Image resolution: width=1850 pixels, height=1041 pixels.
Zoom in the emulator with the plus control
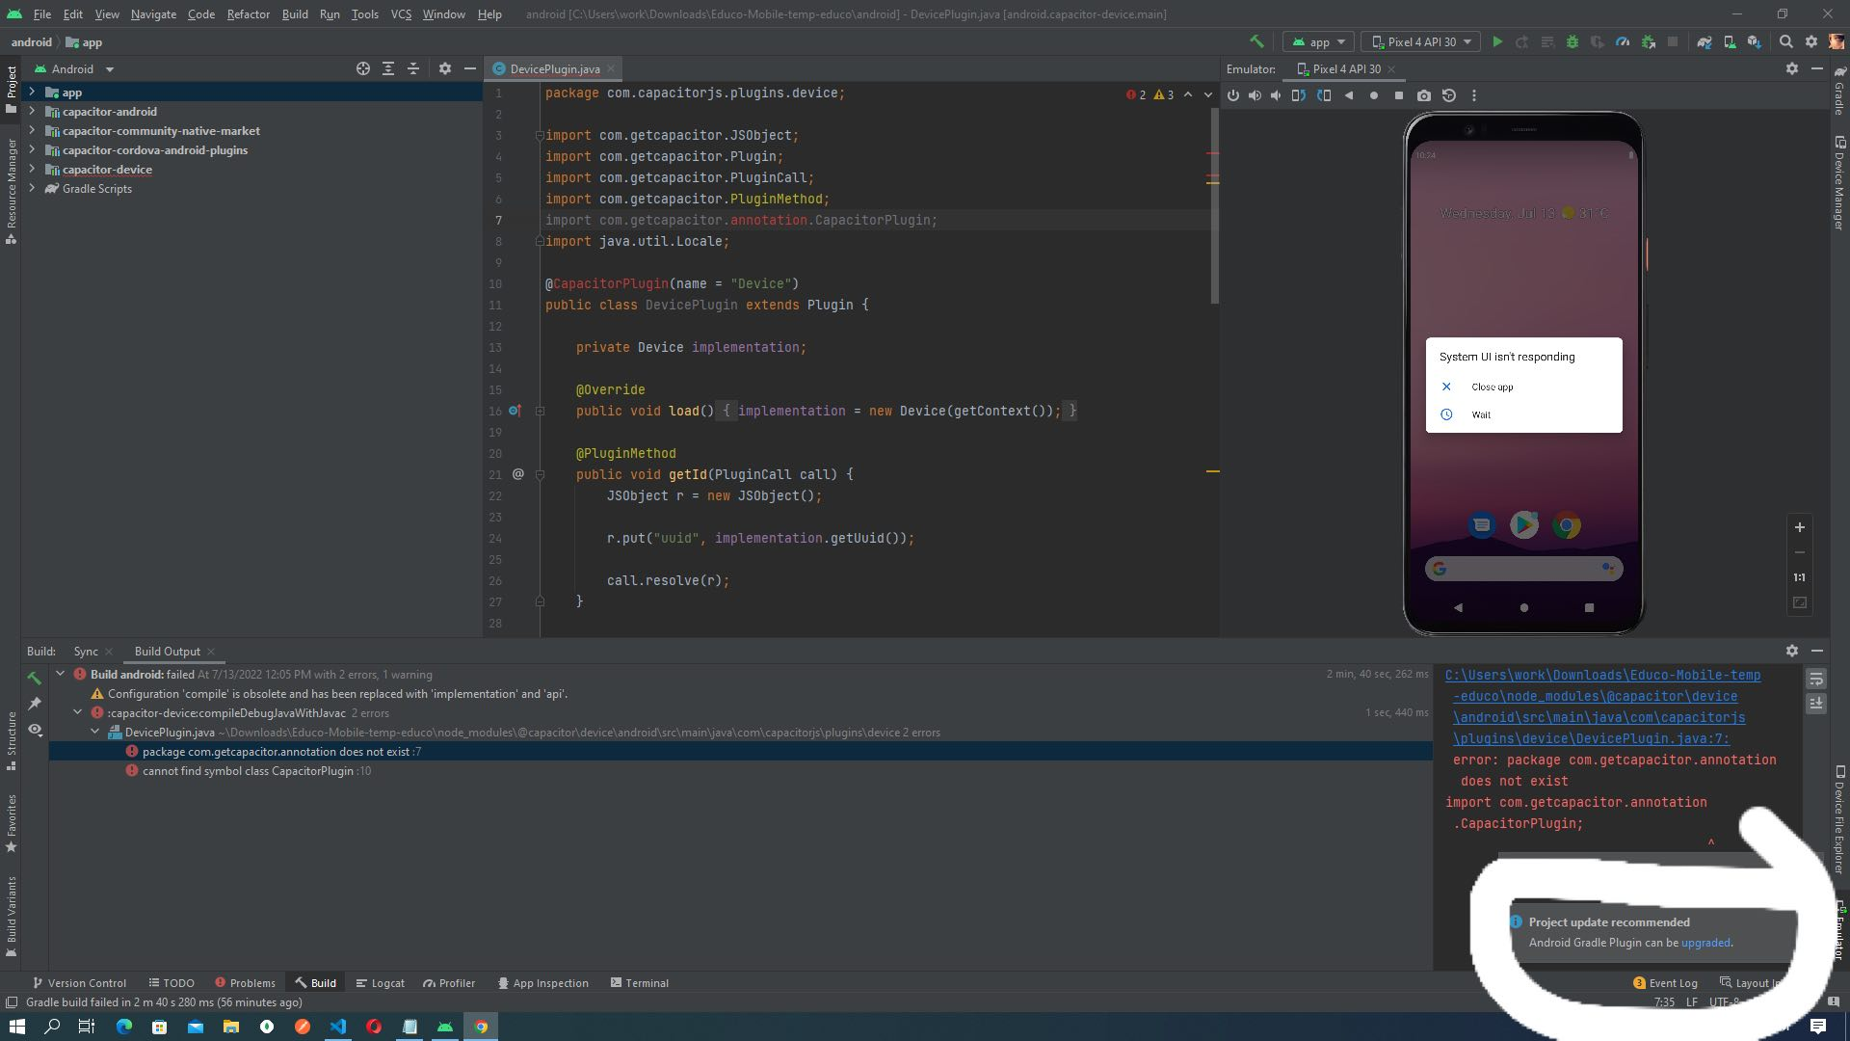coord(1799,527)
